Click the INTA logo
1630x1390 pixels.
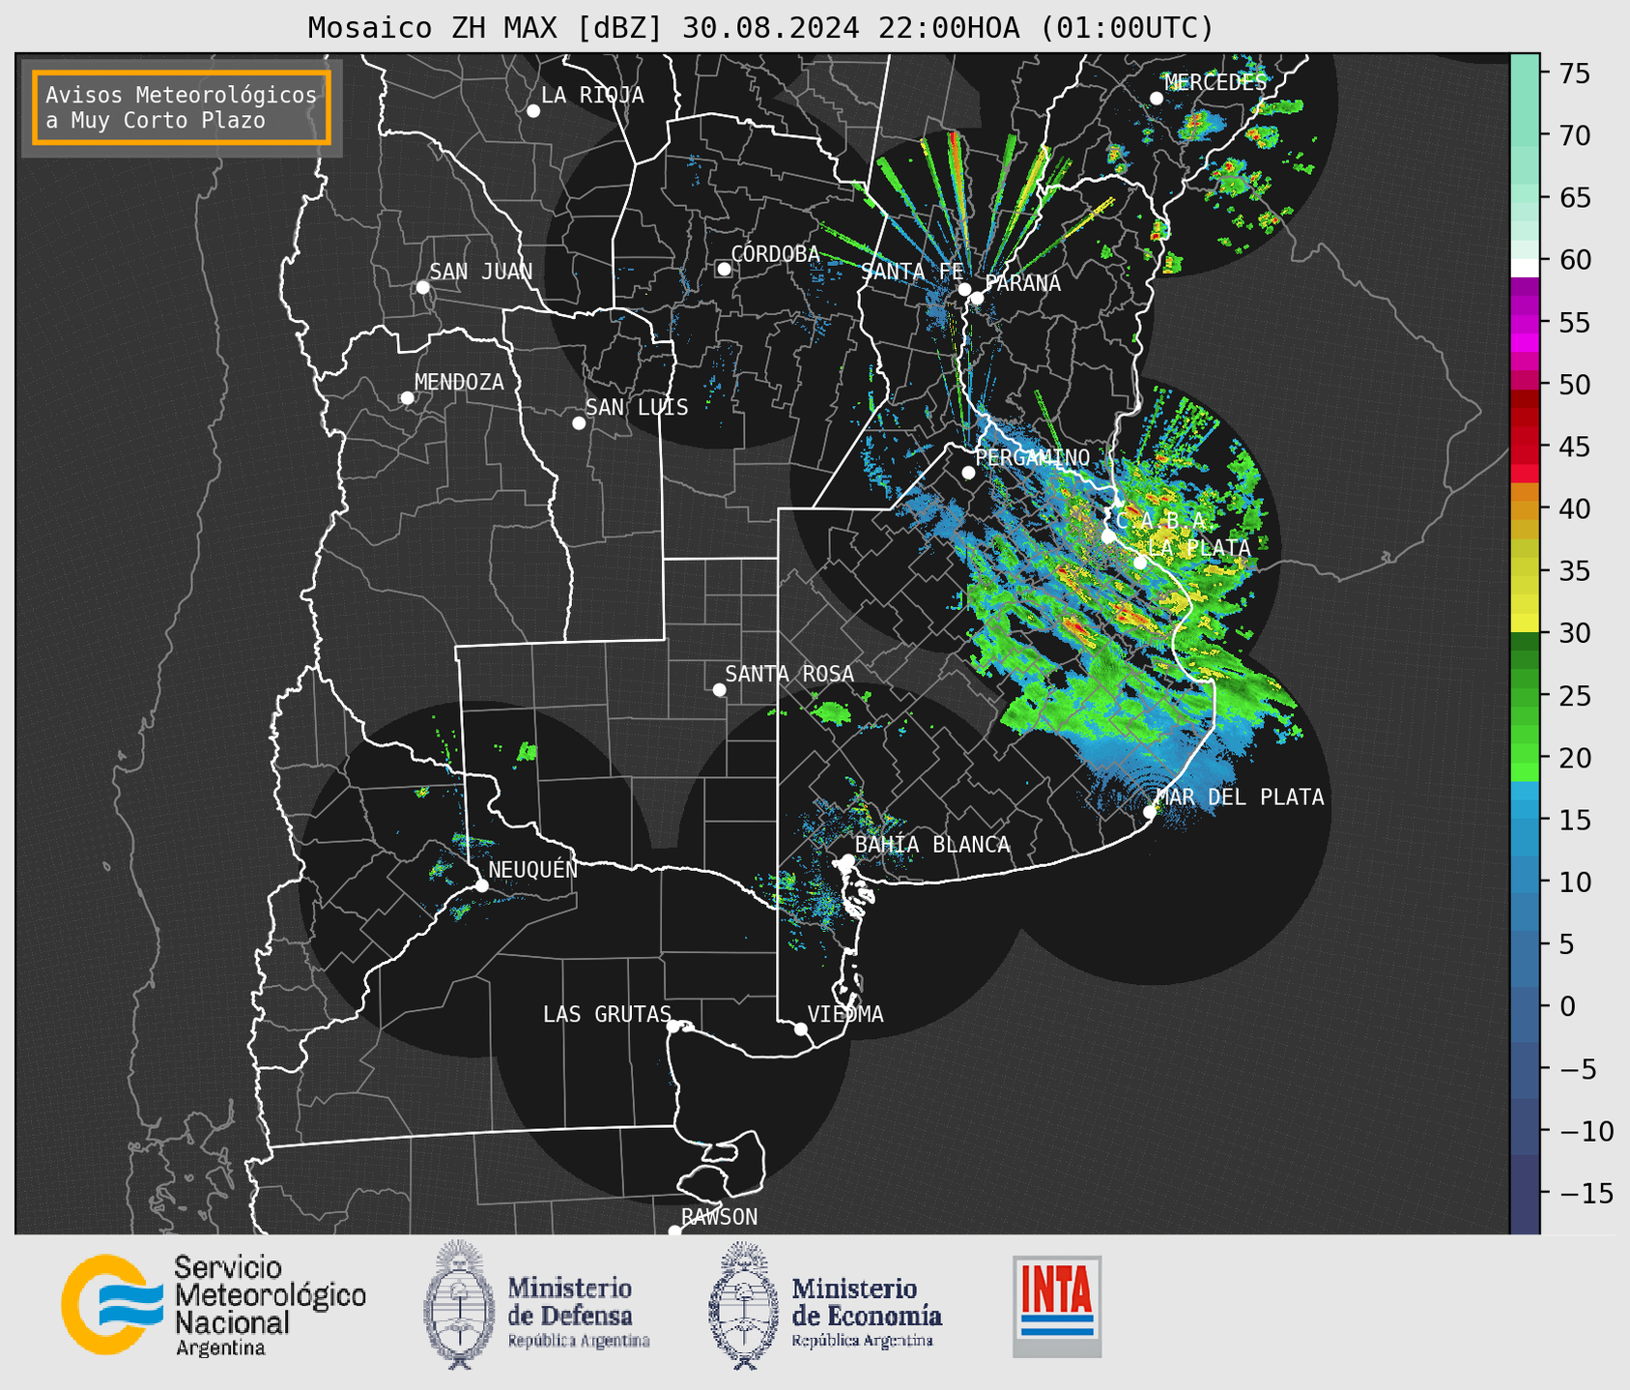tap(1057, 1306)
